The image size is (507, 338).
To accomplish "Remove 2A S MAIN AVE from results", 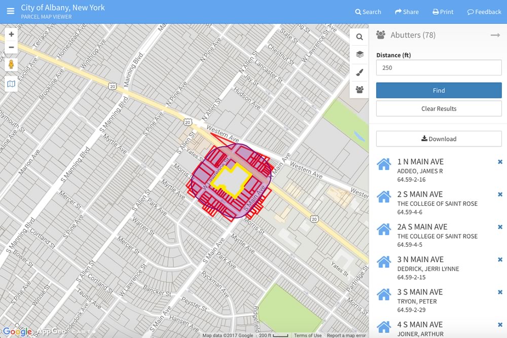I will point(500,227).
